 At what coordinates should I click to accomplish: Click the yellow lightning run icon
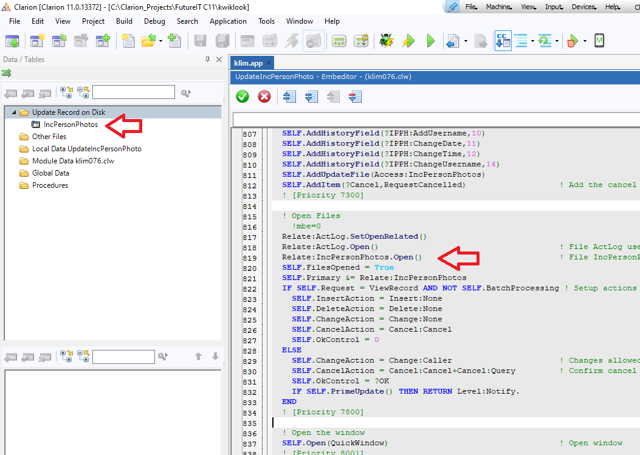pos(408,41)
